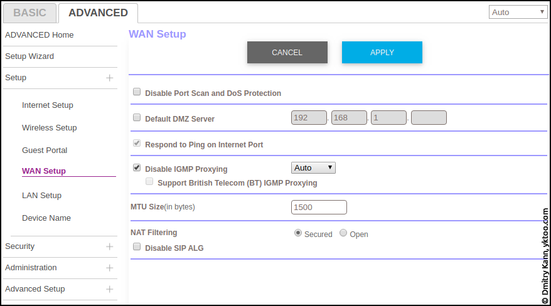Expand the Advanced Setup plus icon
Image resolution: width=551 pixels, height=306 pixels.
point(110,289)
